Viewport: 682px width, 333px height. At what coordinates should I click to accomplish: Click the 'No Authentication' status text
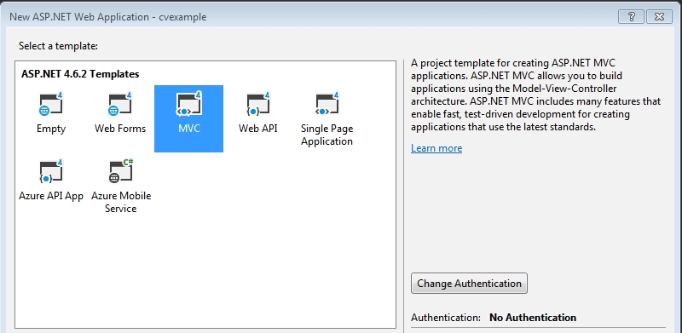(533, 318)
